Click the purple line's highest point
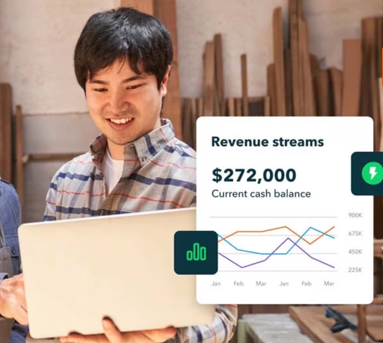 tap(288, 237)
